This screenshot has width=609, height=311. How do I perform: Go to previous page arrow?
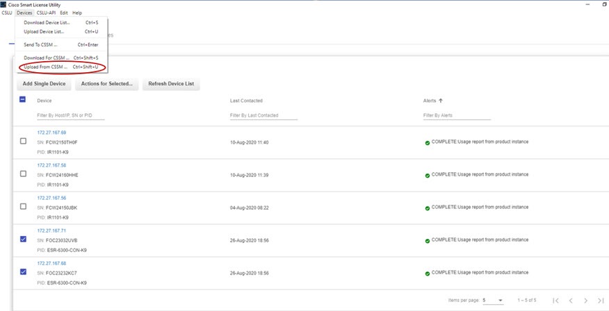point(570,300)
